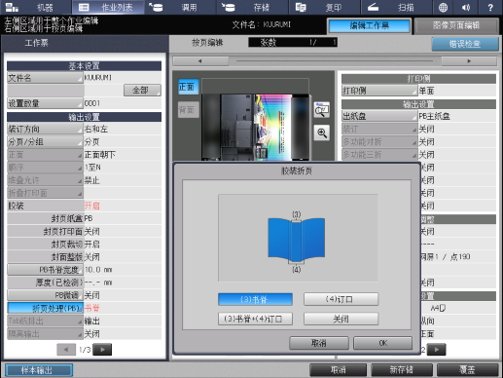Screen dimensions: 503x378
Task: Click OK in the 胶装折页 dialog
Action: 383,343
